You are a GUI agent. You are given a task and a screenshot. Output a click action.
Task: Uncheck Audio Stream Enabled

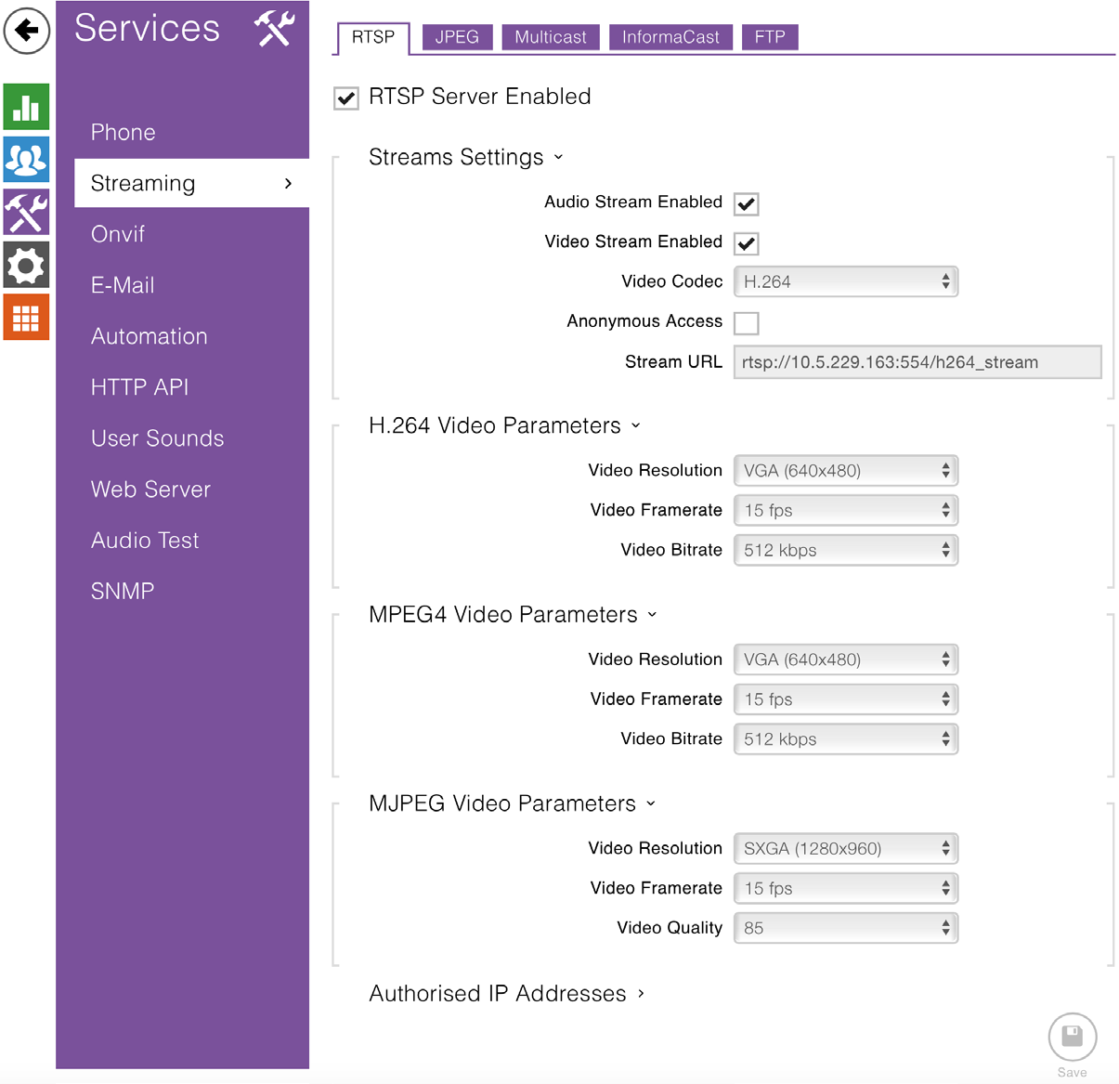[x=746, y=203]
